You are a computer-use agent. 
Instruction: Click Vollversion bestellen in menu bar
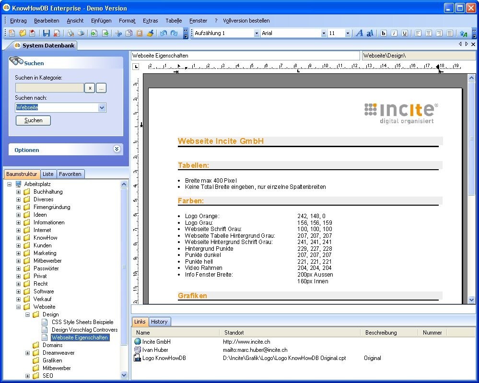point(246,21)
